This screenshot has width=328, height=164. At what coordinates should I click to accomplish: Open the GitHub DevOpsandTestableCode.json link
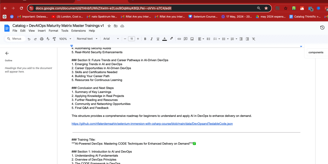(152, 124)
